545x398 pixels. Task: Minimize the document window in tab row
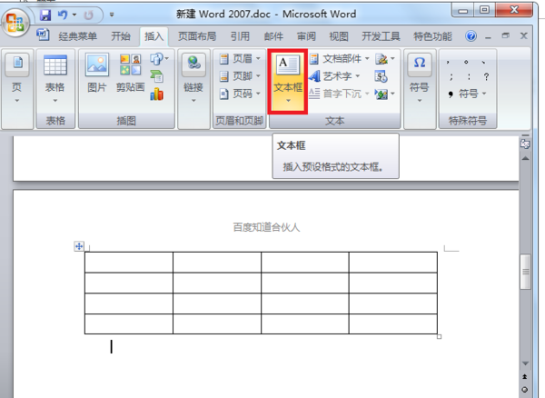tap(488, 36)
